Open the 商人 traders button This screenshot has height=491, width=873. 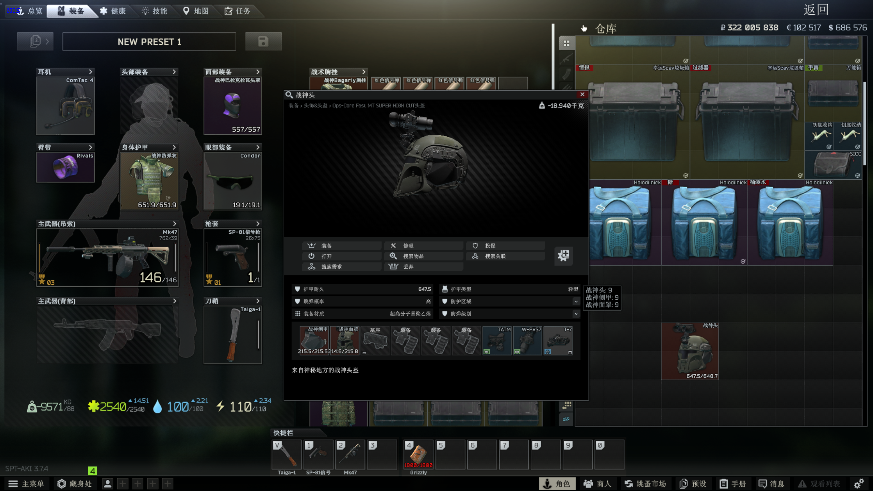[x=597, y=483]
